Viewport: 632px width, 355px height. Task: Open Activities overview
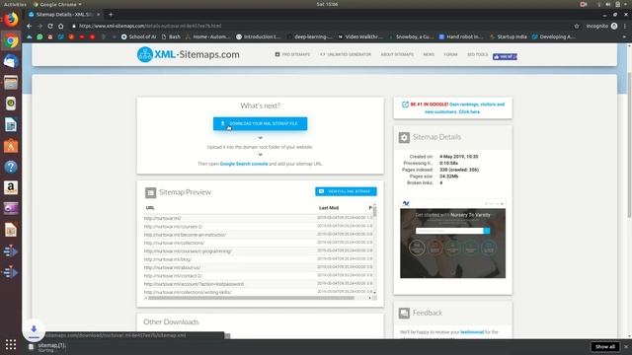click(15, 4)
